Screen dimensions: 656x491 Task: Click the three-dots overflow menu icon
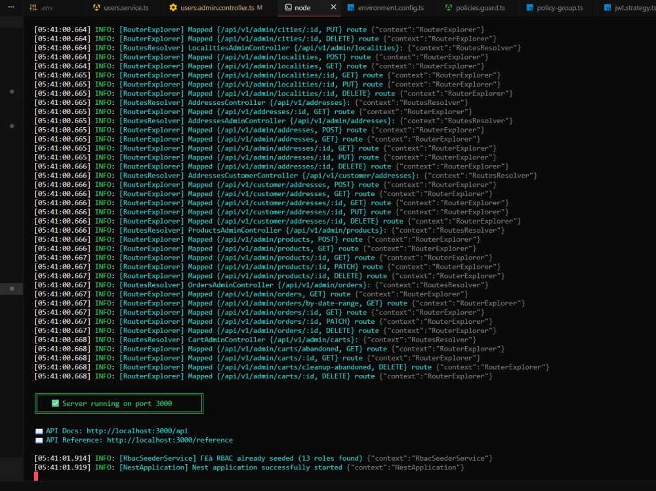click(11, 7)
